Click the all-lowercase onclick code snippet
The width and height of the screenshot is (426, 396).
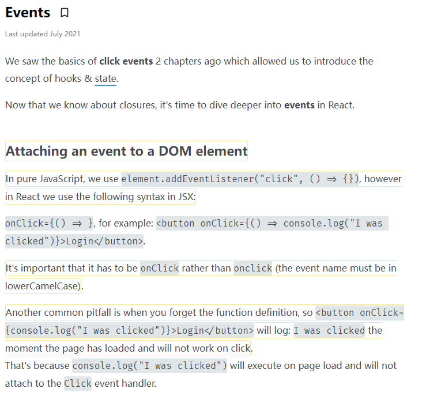252,268
